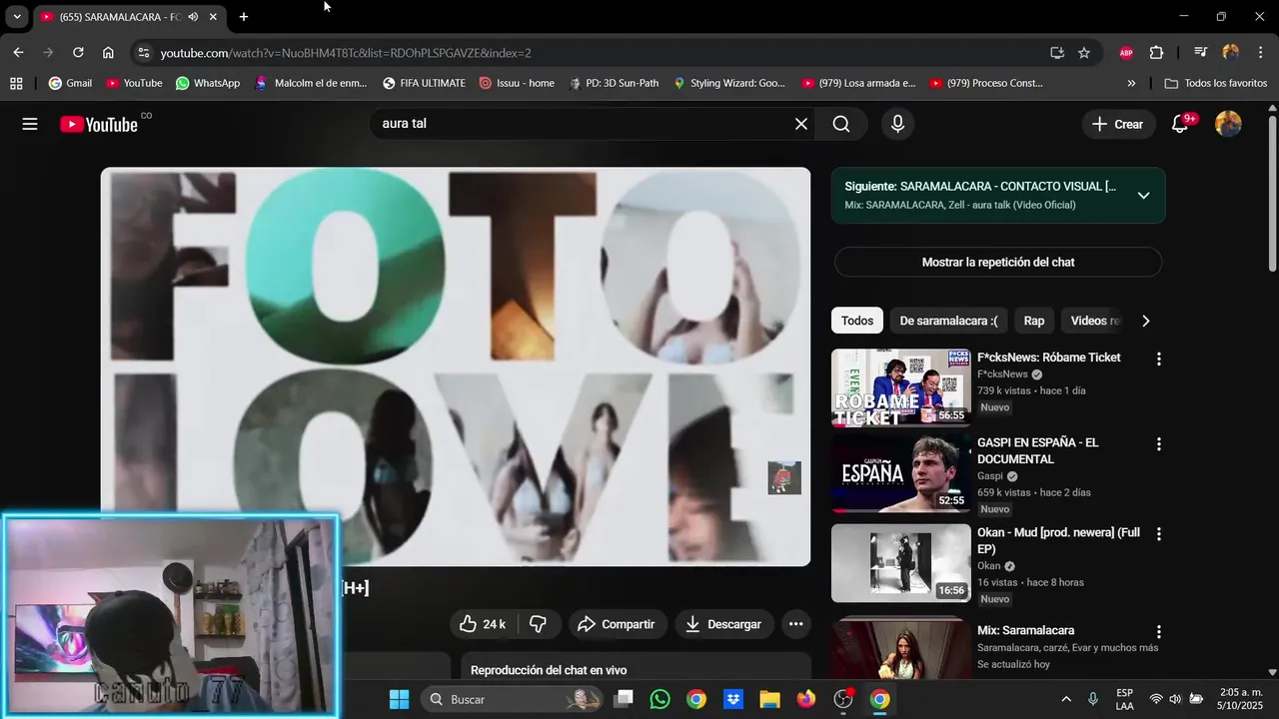Viewport: 1279px width, 719px height.
Task: Dislike the video with thumbs down
Action: (x=538, y=624)
